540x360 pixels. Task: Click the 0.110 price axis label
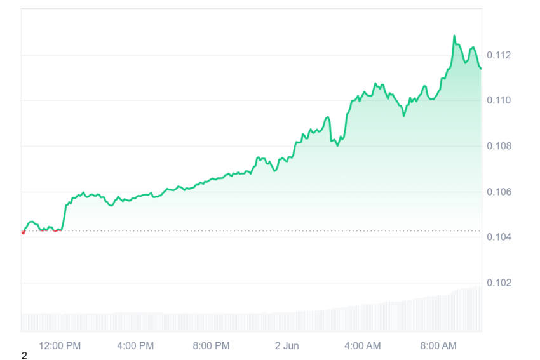(x=499, y=100)
